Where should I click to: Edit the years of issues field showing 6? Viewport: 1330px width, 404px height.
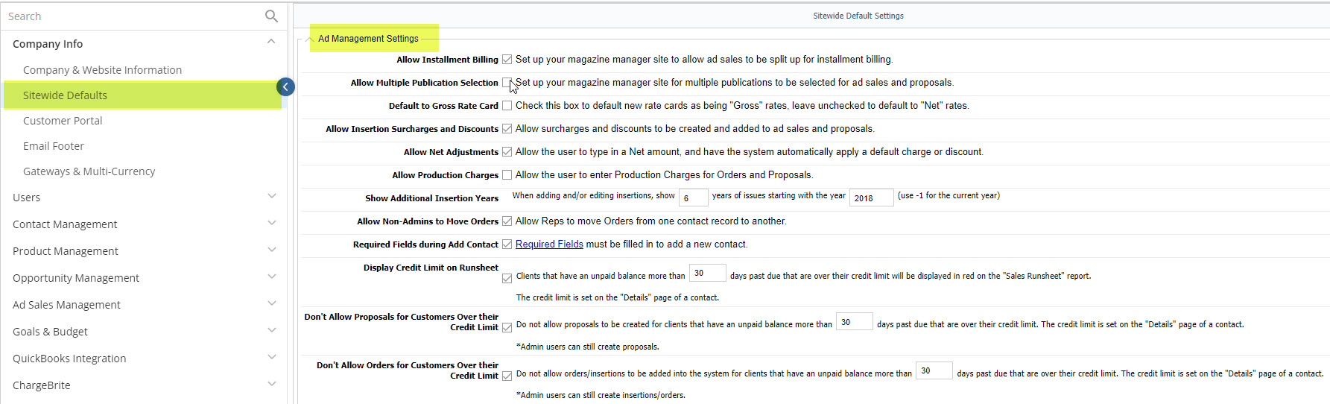click(x=693, y=198)
